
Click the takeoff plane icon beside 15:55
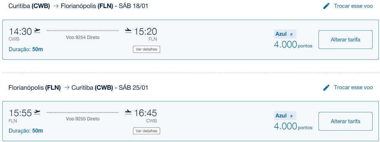click(x=37, y=112)
